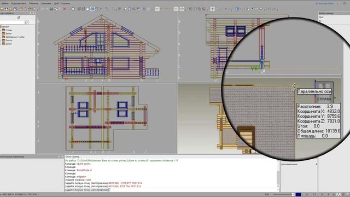Click the house icon in toolbar

point(30,9)
